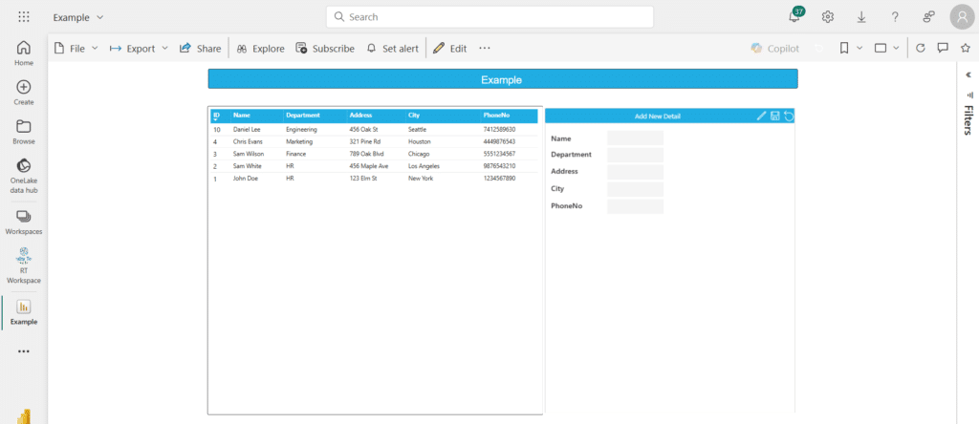Click the reset icon in Add New Detail
This screenshot has height=424, width=979.
789,116
